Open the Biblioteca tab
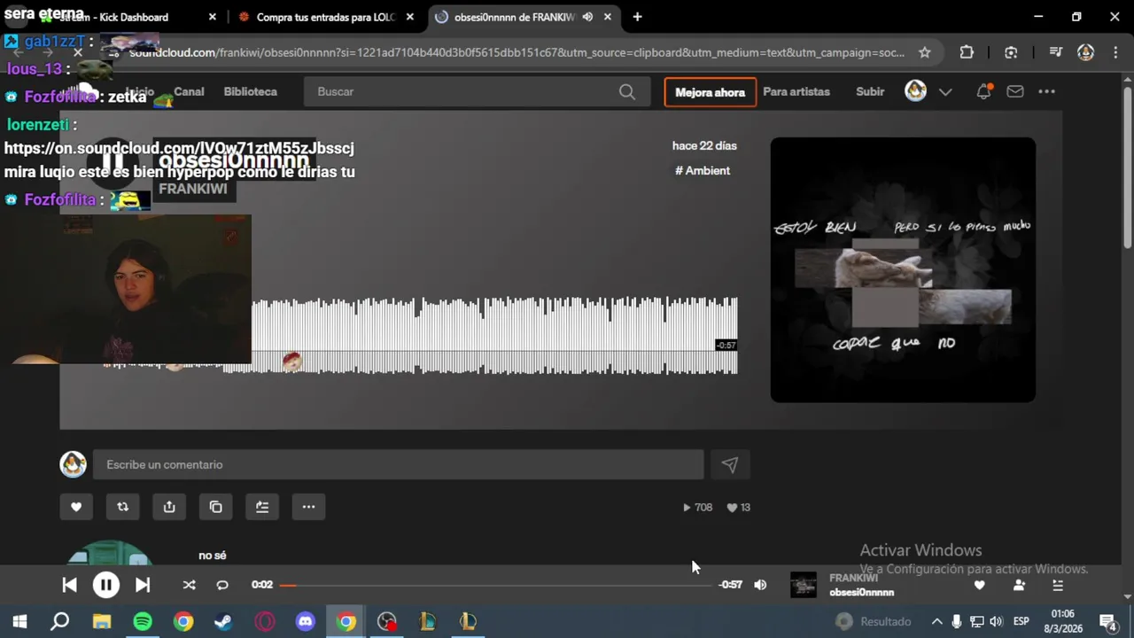Screen dimensions: 1134x638 point(250,91)
